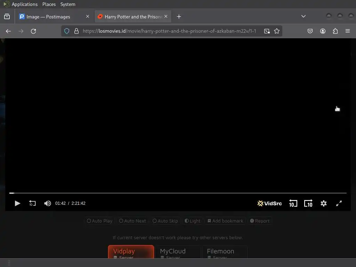356x267 pixels.
Task: Skip forward 10 seconds in the player
Action: [308, 203]
